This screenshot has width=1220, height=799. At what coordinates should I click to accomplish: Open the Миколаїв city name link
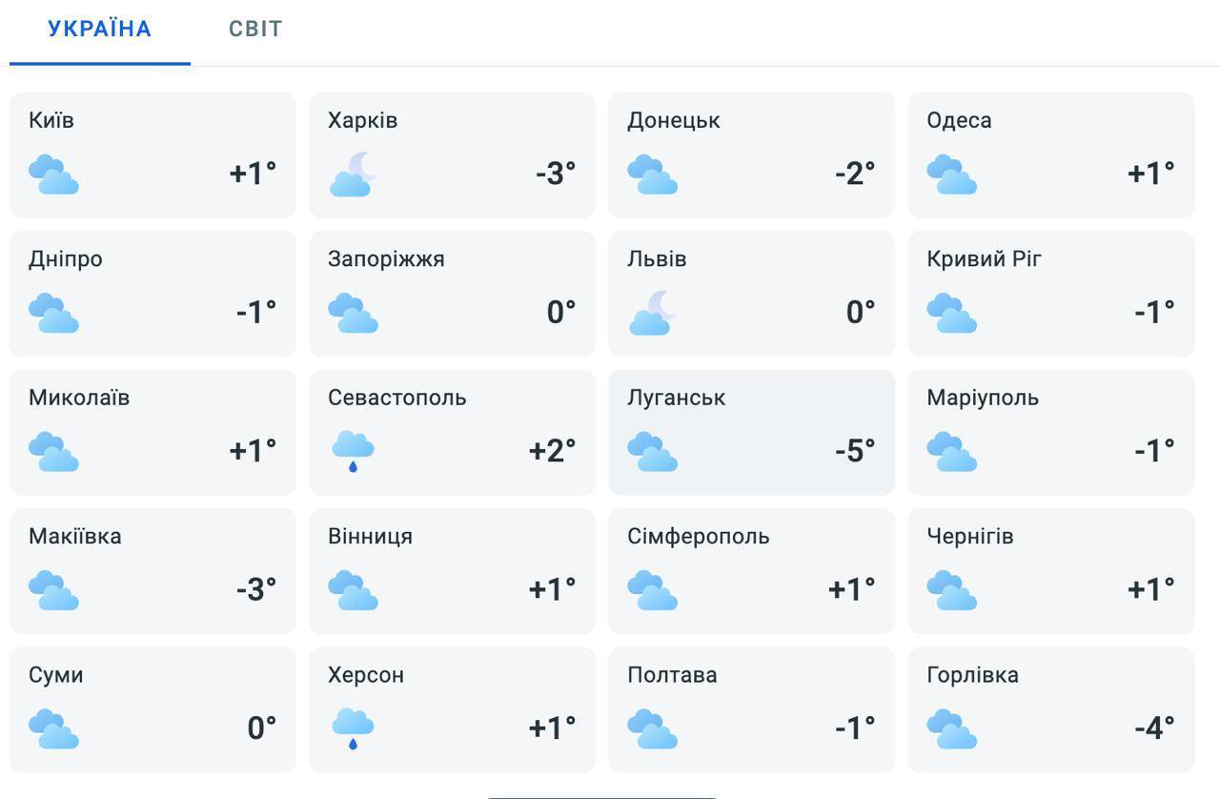tap(79, 398)
